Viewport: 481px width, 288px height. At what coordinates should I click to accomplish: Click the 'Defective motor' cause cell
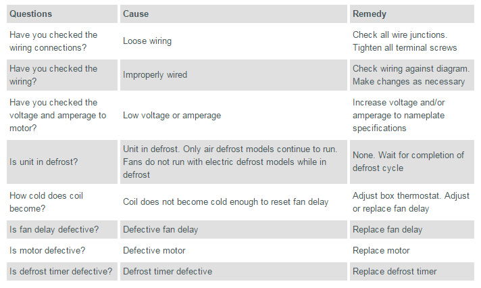[153, 250]
